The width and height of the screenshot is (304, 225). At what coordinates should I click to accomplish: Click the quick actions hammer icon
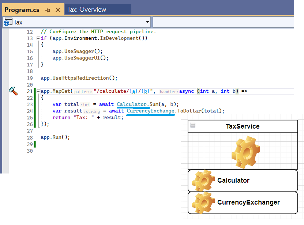(13, 91)
